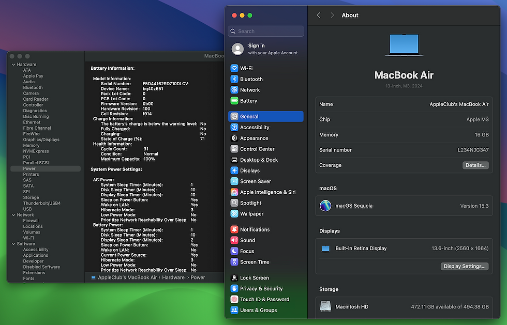Click Maximum Capacity 100% value
The width and height of the screenshot is (507, 325).
(x=149, y=159)
